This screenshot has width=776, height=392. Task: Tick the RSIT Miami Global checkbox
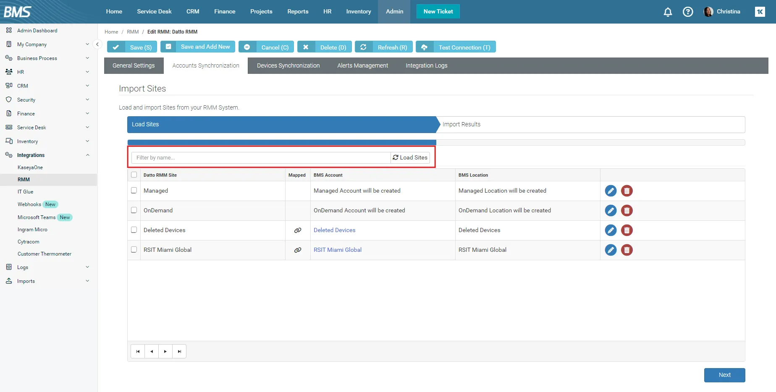pos(134,250)
